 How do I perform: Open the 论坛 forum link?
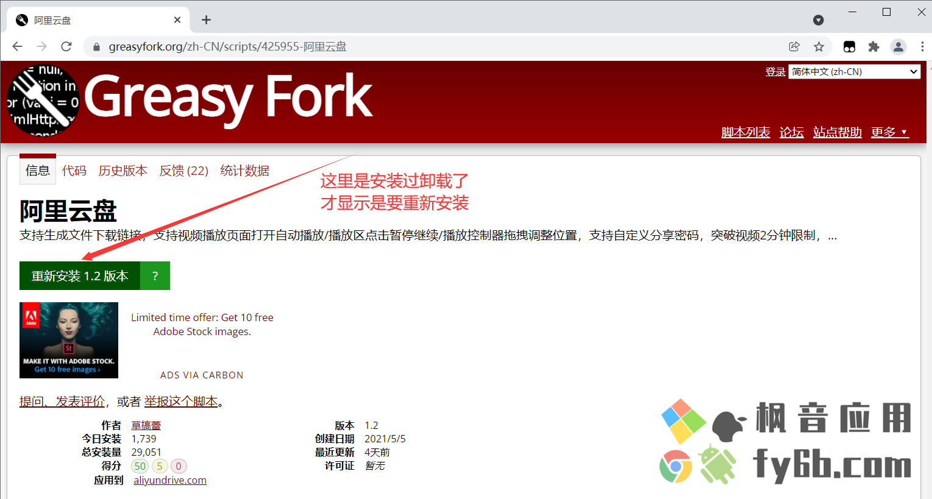(x=791, y=132)
